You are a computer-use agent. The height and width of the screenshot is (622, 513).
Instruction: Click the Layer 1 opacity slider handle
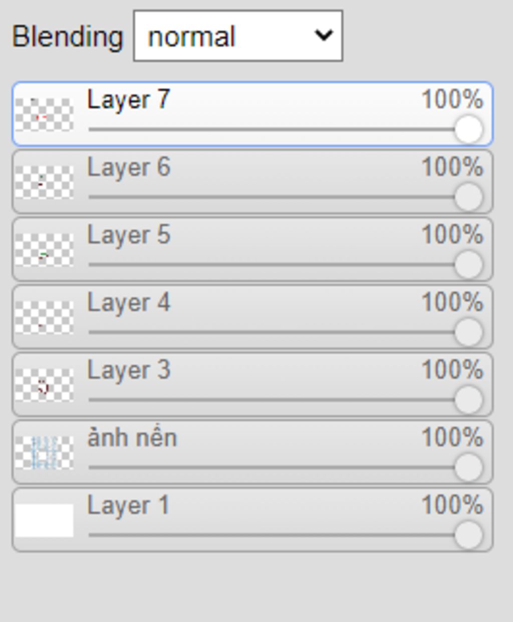pyautogui.click(x=468, y=536)
